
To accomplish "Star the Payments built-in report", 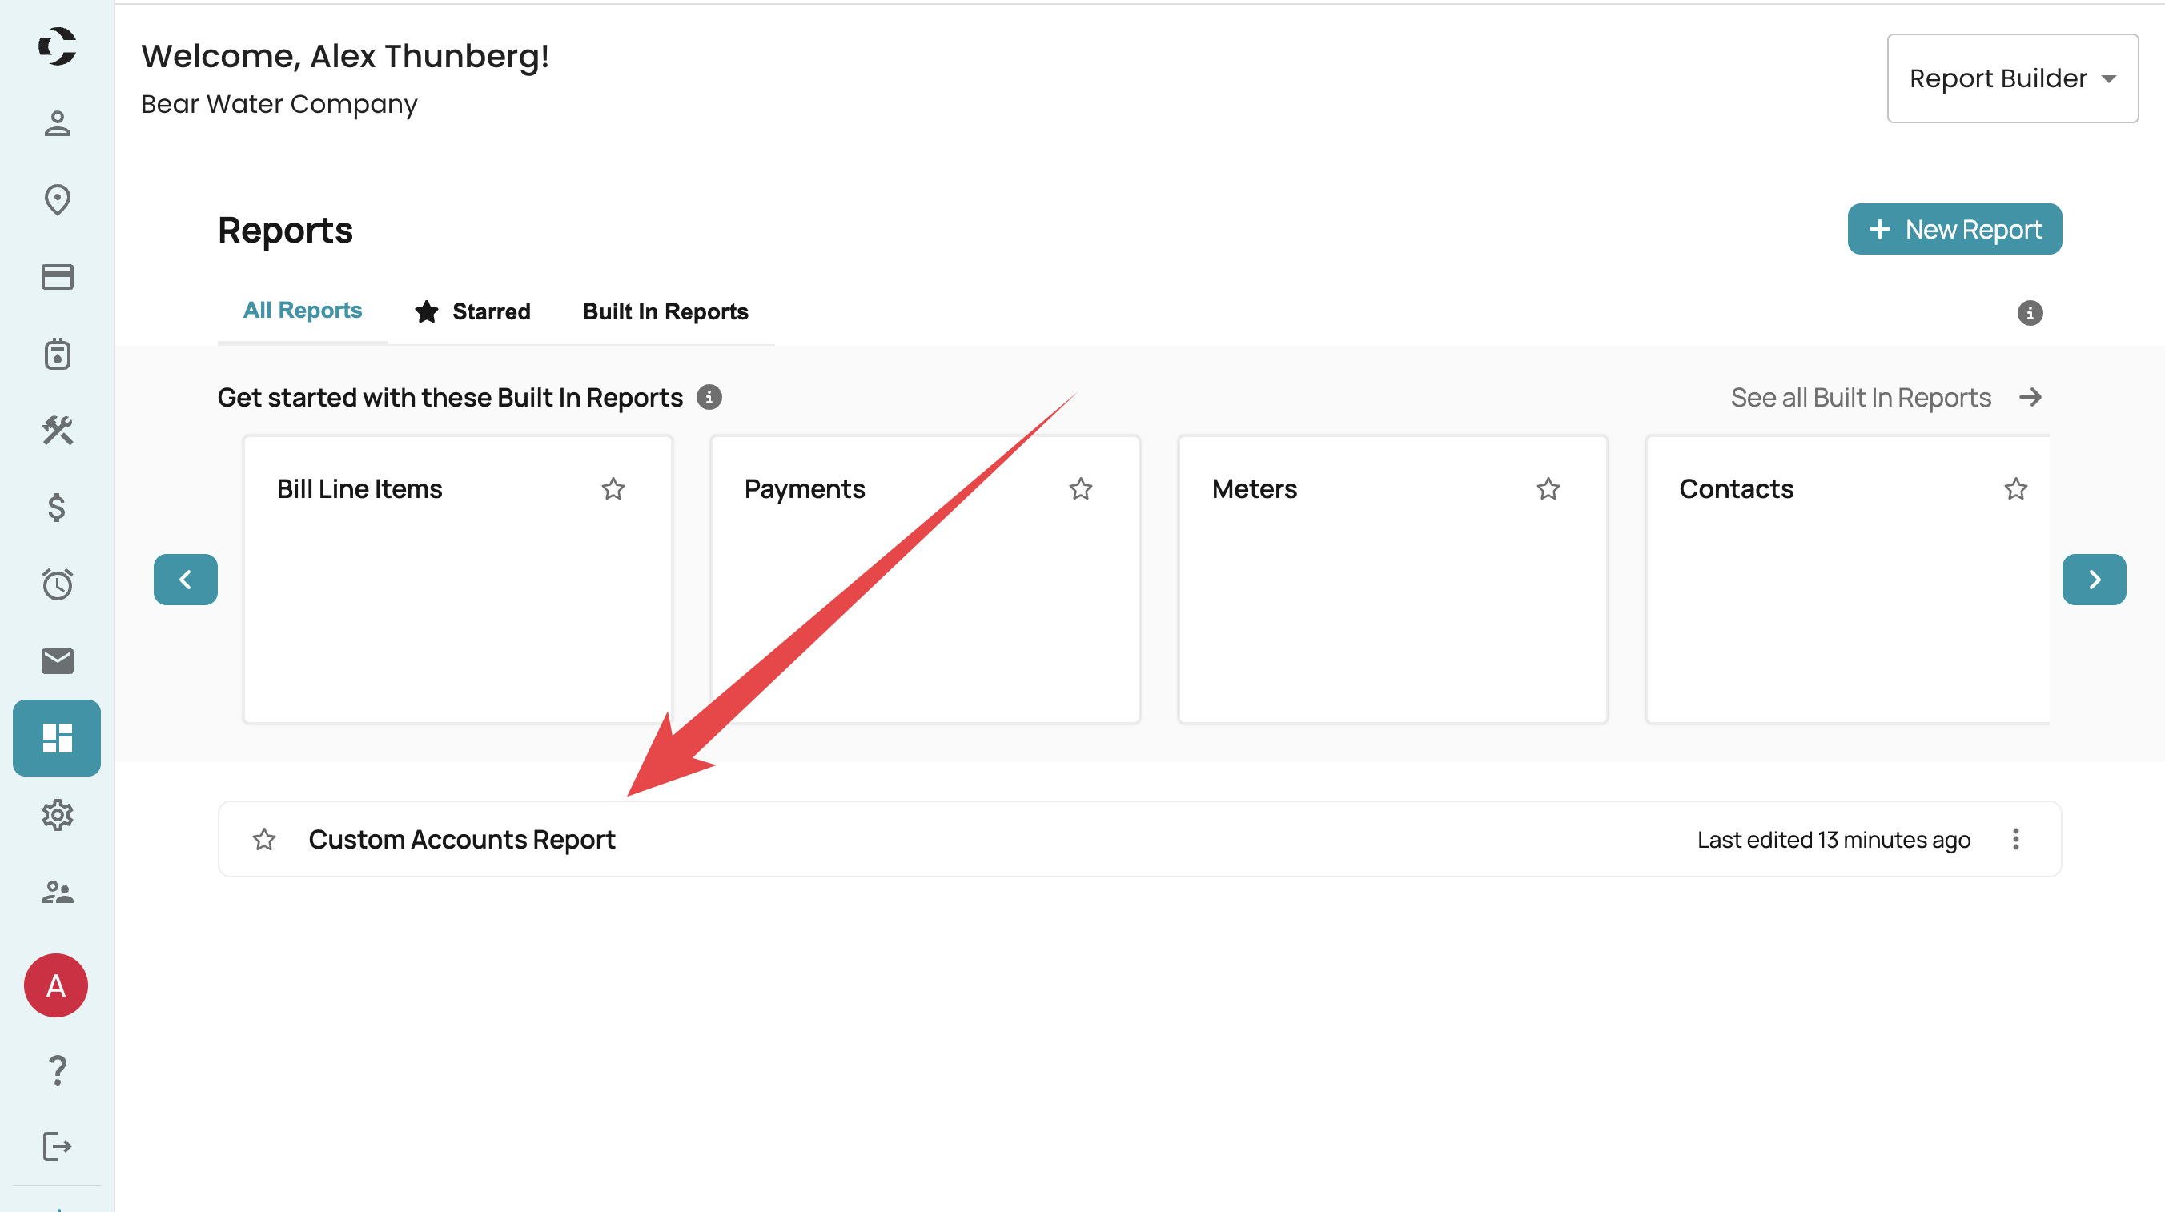I will (x=1080, y=488).
